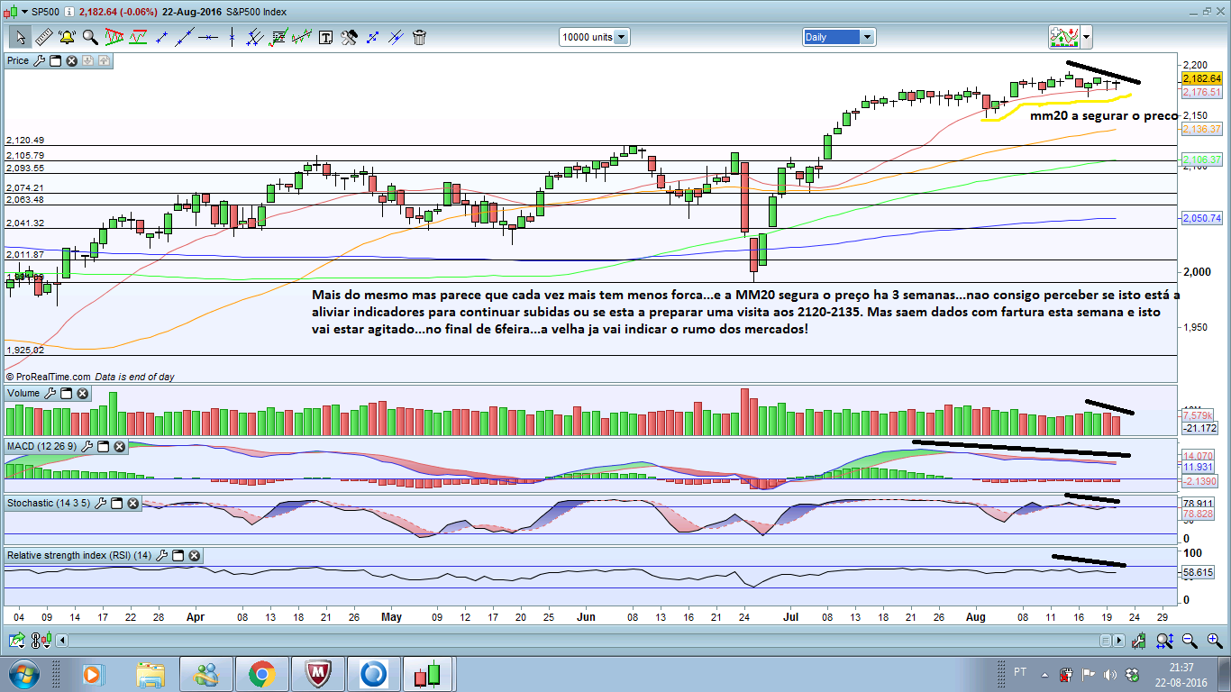Open Volume panel wrench settings
The height and width of the screenshot is (692, 1231).
click(50, 394)
